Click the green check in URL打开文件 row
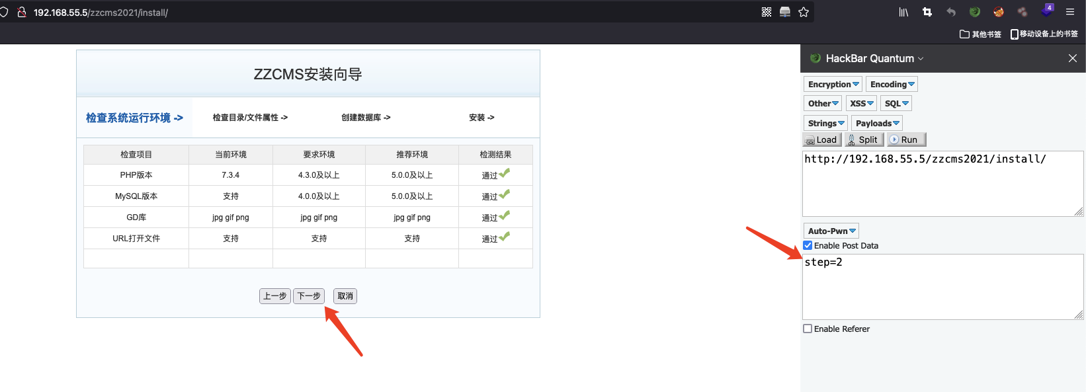Screen dimensions: 1086x392 pos(505,237)
